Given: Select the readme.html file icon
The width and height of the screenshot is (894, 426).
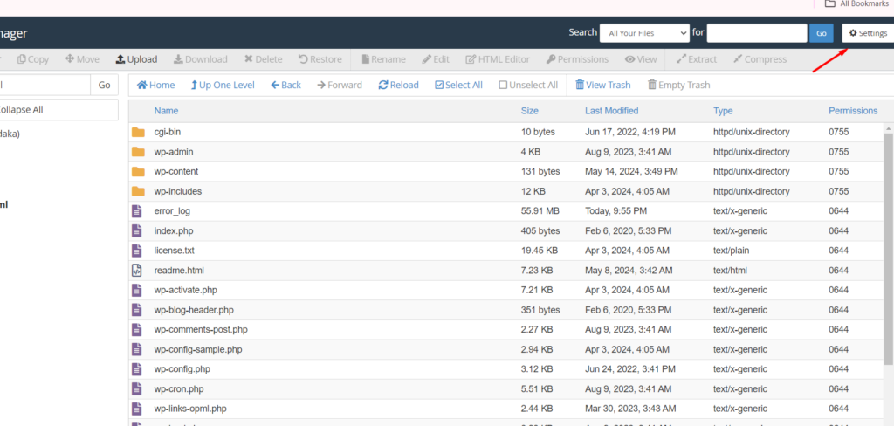Looking at the screenshot, I should click(137, 271).
